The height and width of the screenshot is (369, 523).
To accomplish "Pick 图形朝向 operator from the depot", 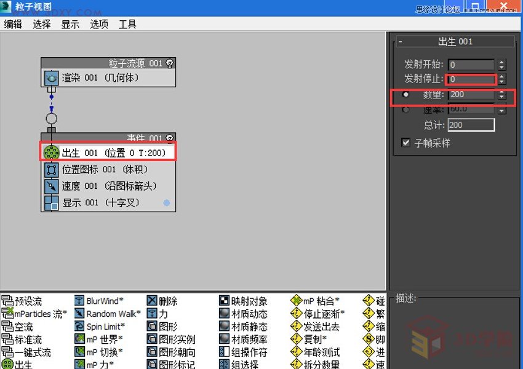I will click(172, 352).
